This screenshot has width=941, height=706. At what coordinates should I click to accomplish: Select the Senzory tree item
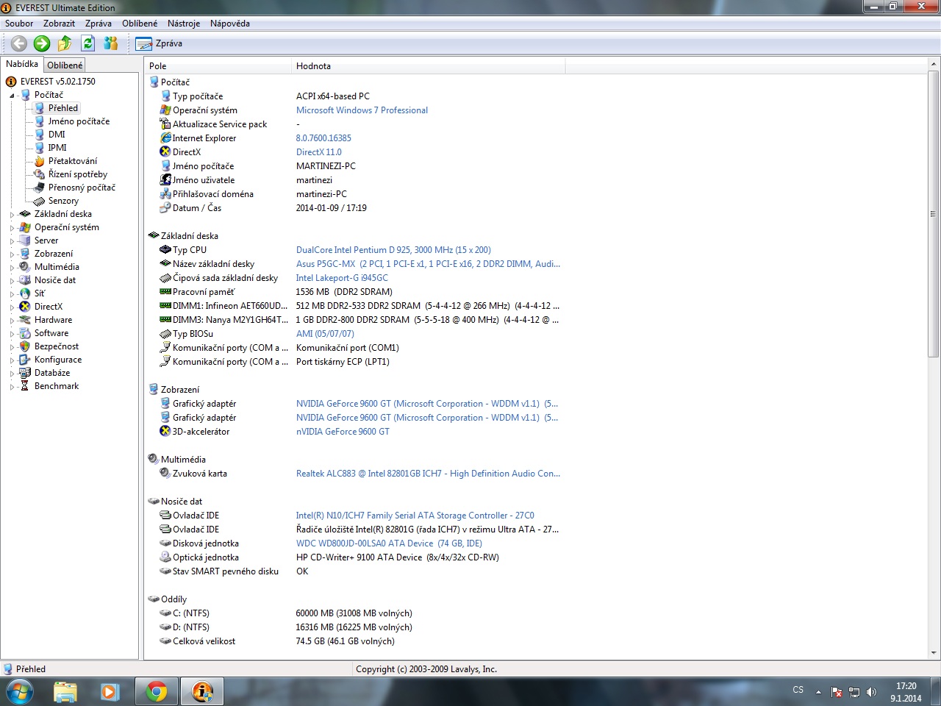(x=63, y=201)
